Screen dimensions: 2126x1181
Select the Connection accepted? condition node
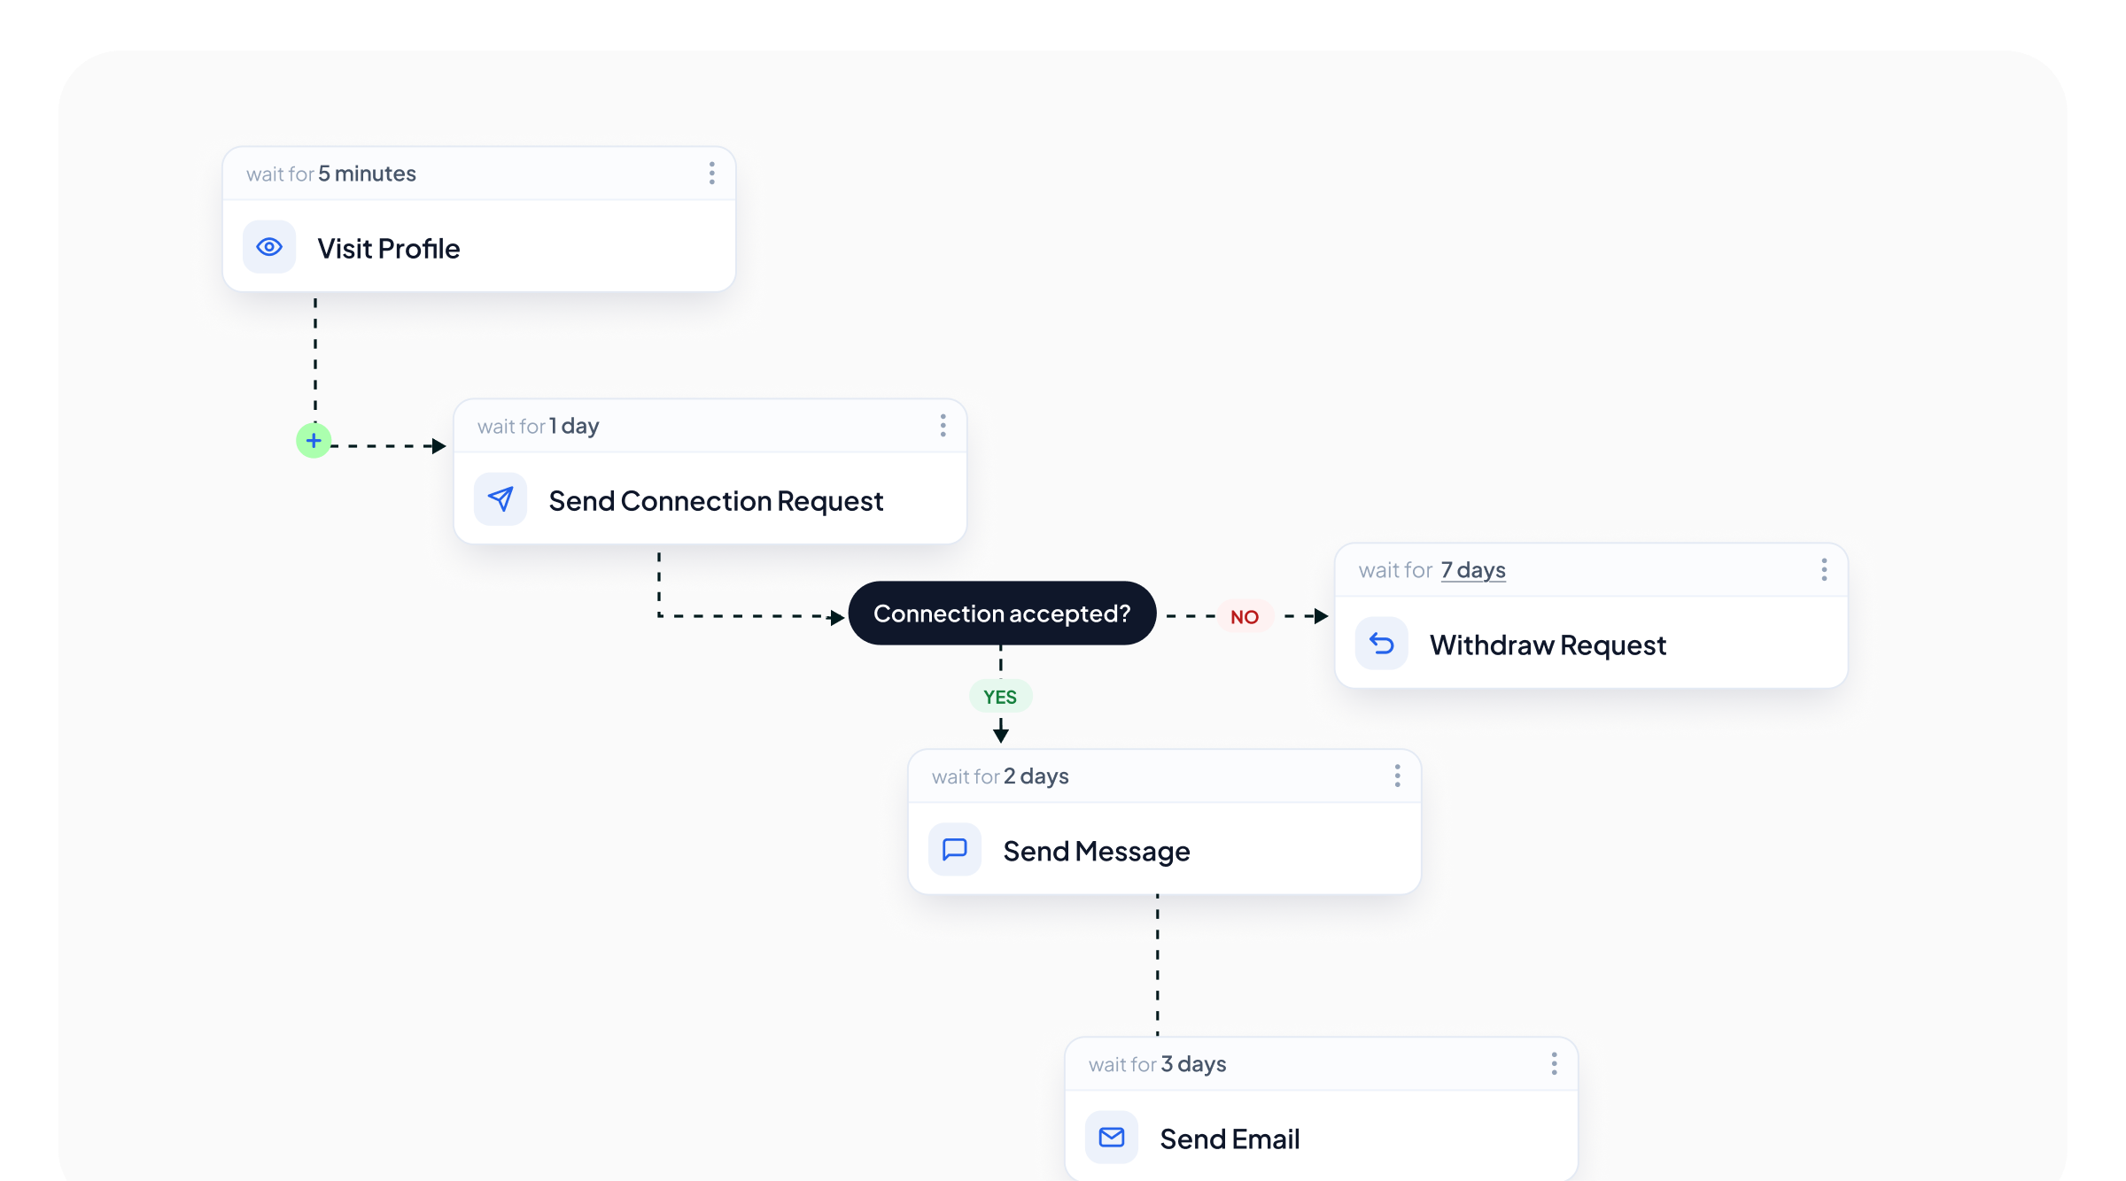pos(1002,614)
